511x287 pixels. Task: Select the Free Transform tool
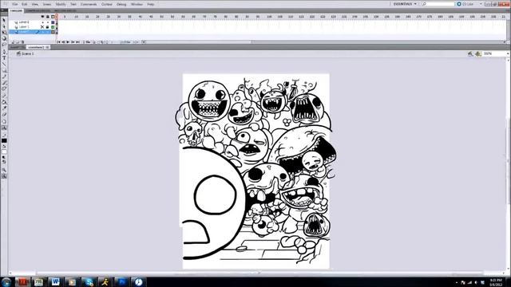point(4,32)
